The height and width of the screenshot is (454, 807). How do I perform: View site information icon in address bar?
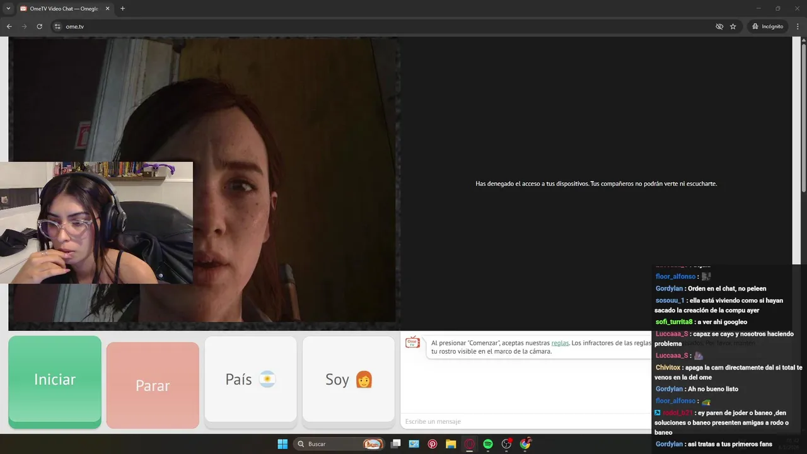57,26
